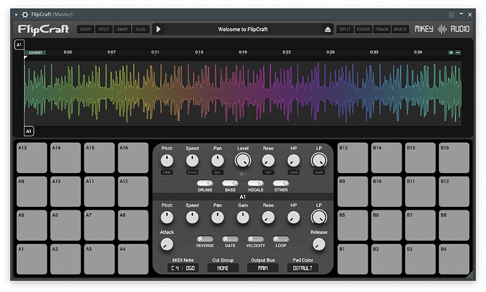Open the gear settings icon beside FlipCraft title
This screenshot has height=292, width=486.
25,15
